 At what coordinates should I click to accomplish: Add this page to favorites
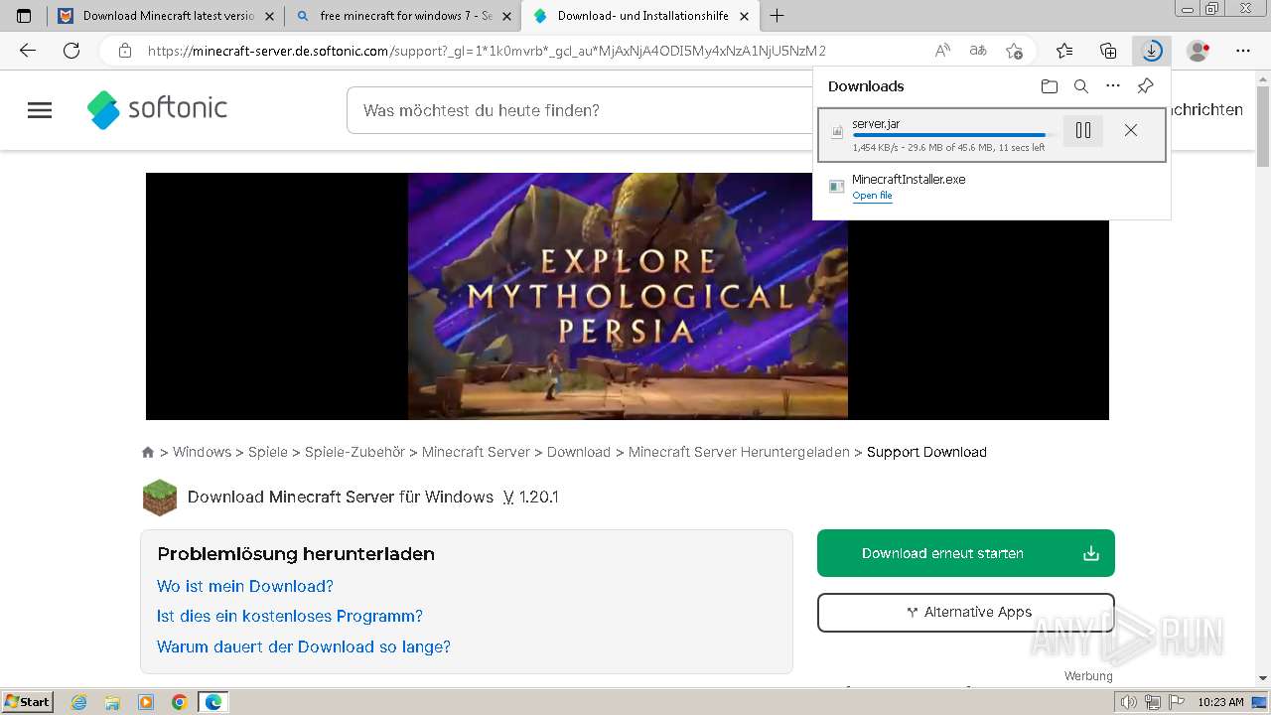pyautogui.click(x=1014, y=51)
